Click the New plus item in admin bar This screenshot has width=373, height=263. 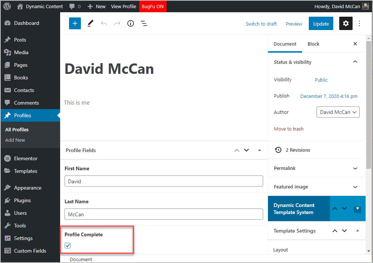[x=96, y=6]
